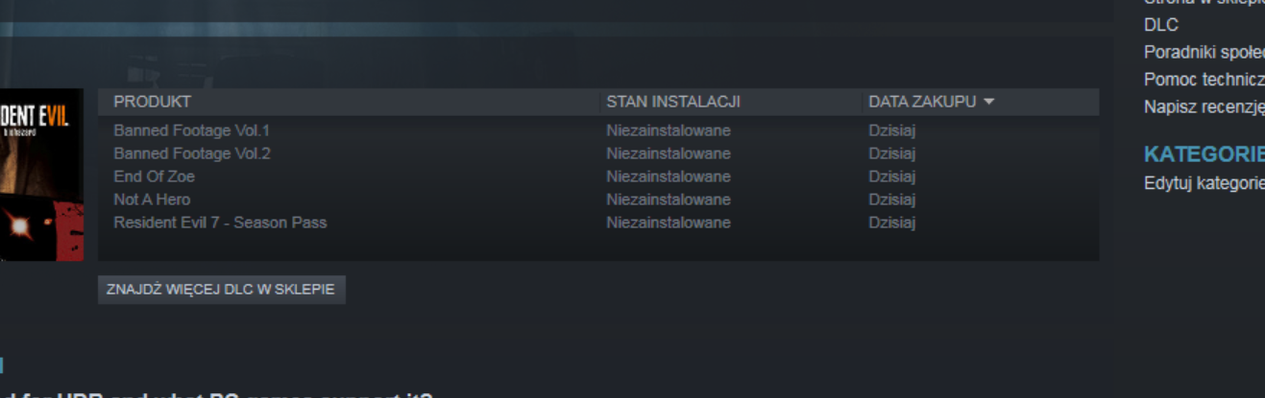Screen dimensions: 1265x398
Task: Sort by the PRODUKT column header
Action: coord(152,102)
